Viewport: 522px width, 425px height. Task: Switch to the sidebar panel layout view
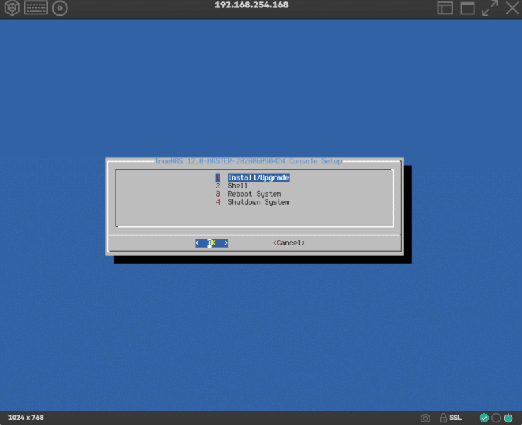coord(445,8)
